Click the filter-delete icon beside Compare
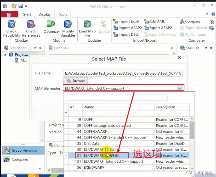 (x=211, y=21)
